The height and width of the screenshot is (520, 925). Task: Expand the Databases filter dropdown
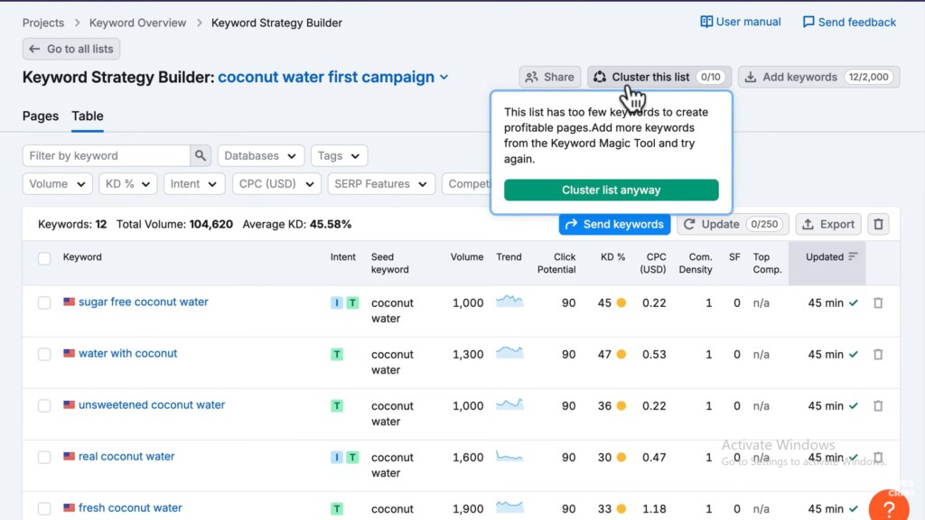point(259,156)
